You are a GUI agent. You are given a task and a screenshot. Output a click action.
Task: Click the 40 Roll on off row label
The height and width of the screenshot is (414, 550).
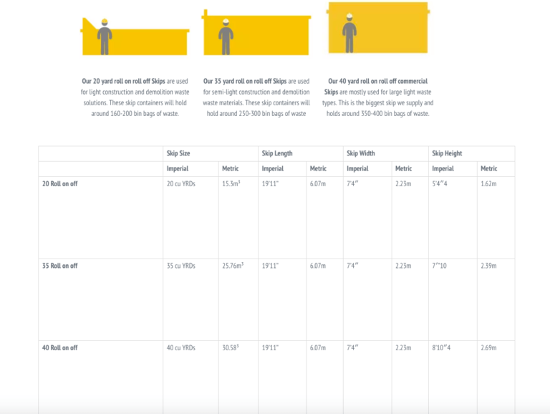60,347
